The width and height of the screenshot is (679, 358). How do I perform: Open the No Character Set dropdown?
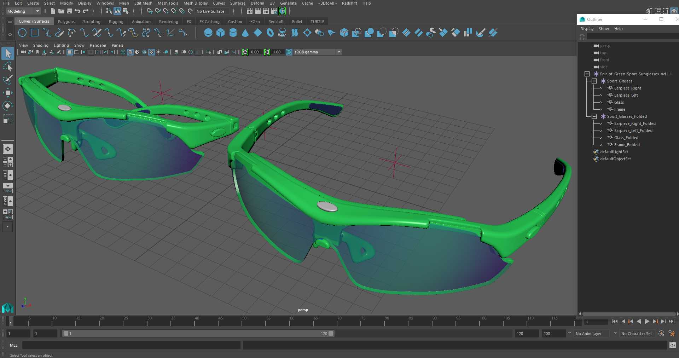pos(638,334)
